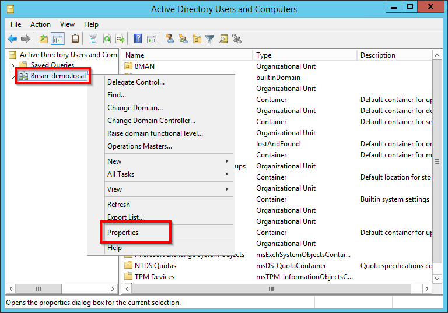Toggle the Show/Hide Console Tree icon
The height and width of the screenshot is (313, 448).
pos(58,39)
